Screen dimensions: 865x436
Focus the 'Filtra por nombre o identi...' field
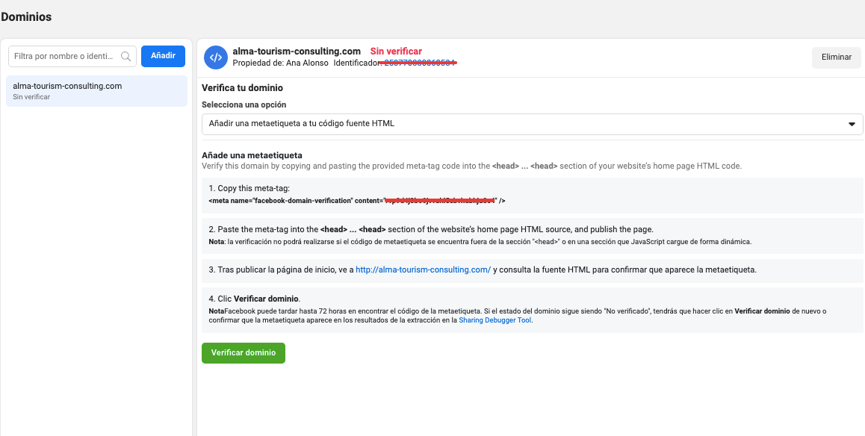(x=72, y=56)
